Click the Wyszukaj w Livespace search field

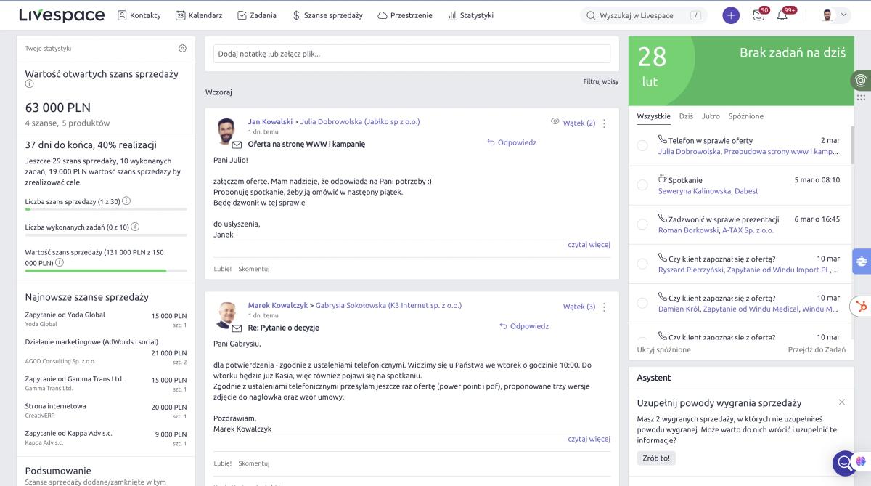[x=645, y=15]
